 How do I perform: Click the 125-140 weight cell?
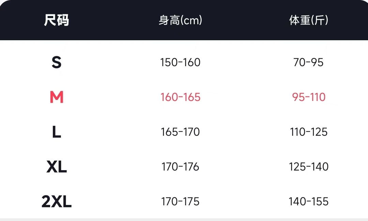point(309,167)
